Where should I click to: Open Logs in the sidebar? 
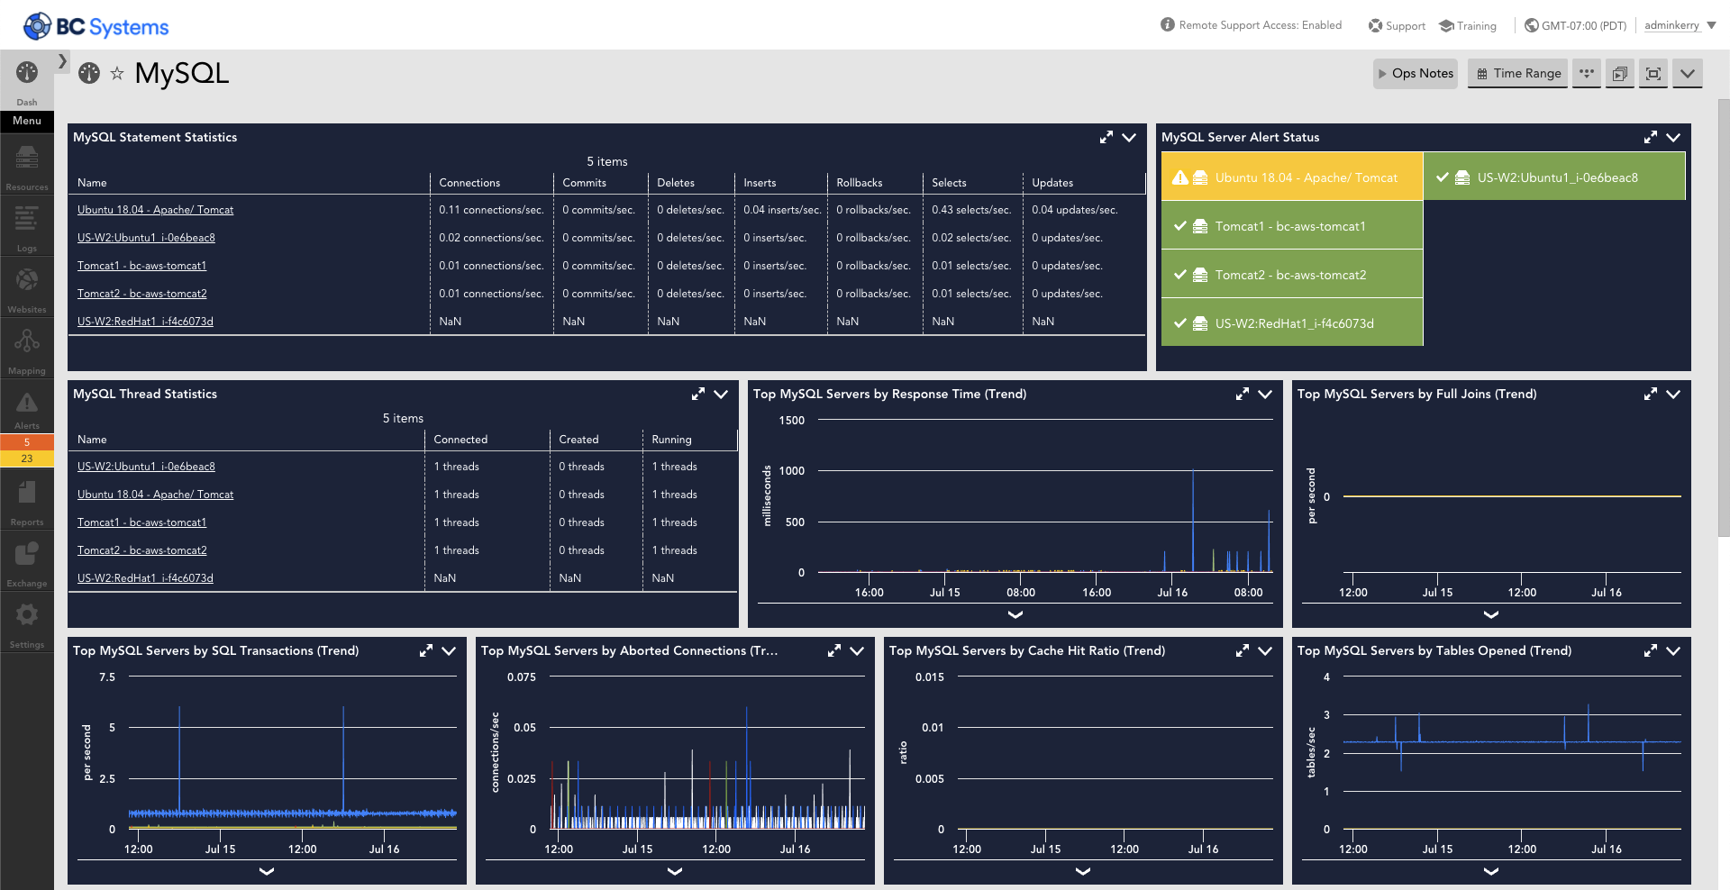pos(27,226)
